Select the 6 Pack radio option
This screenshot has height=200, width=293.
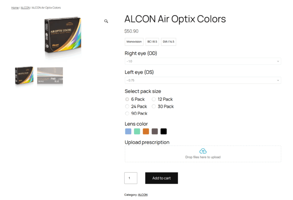pos(127,99)
